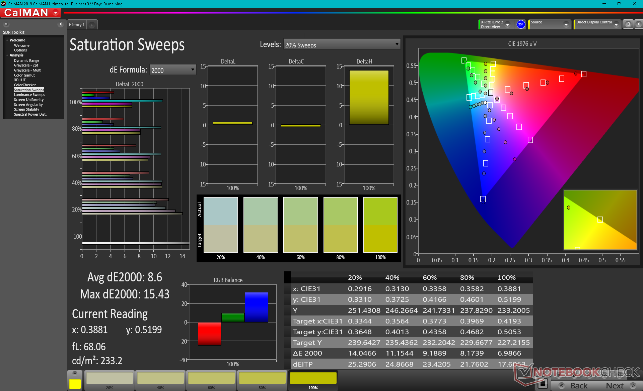Viewport: 643px width, 391px height.
Task: Click the settings gear icon
Action: click(x=628, y=24)
